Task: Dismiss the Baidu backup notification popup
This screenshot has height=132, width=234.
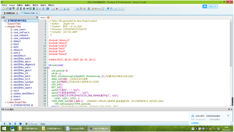Action: click(228, 115)
